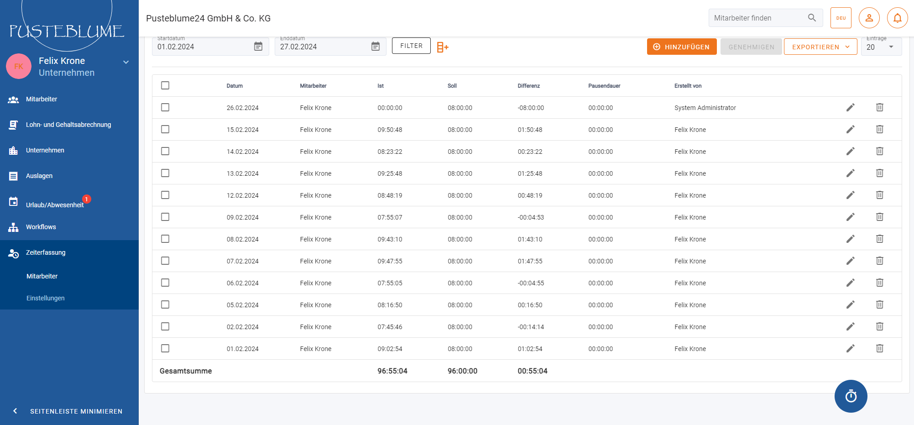Expand Felix Krone account chevron
Screen dimensions: 914x425
(x=126, y=62)
